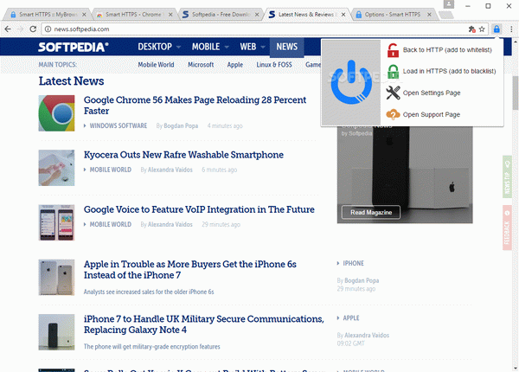
Task: Switch to Smart HTTPS - Chrome tab
Action: point(133,15)
